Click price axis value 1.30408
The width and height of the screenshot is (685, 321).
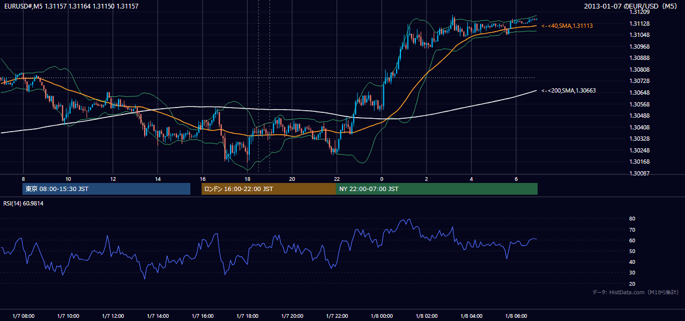(640, 127)
